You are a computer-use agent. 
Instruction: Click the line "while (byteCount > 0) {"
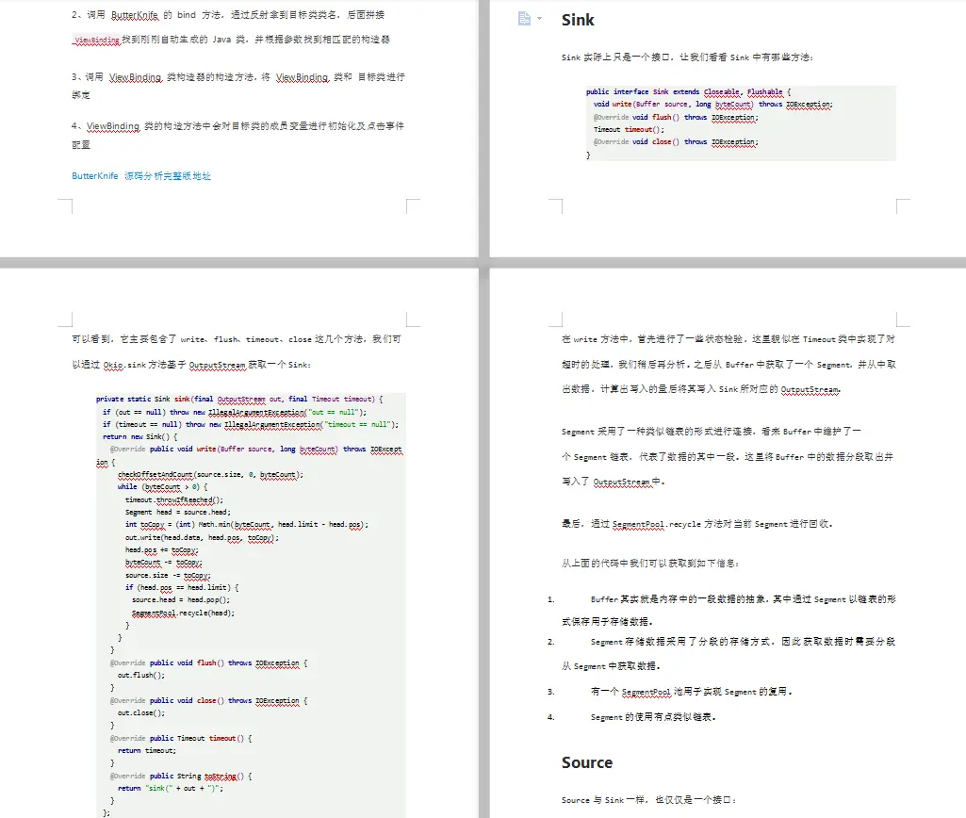coord(163,486)
